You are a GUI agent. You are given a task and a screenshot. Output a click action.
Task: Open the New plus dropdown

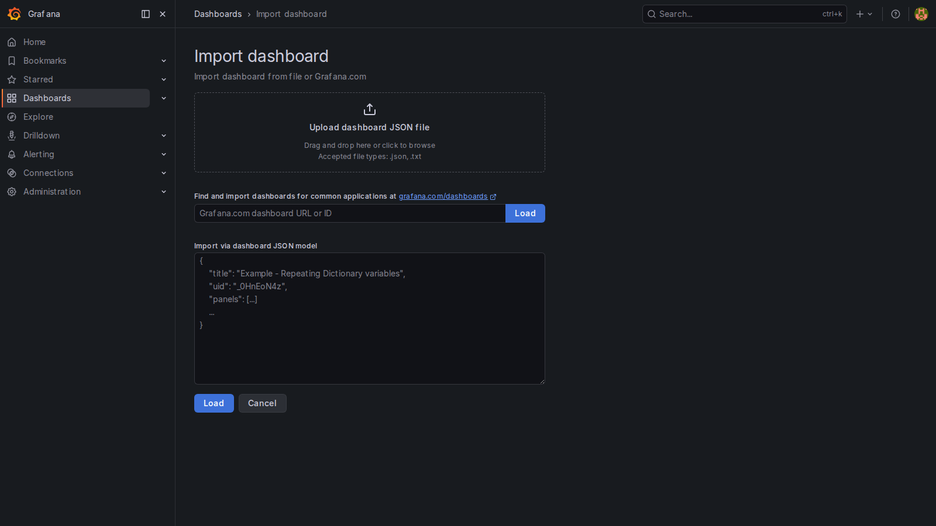point(864,14)
